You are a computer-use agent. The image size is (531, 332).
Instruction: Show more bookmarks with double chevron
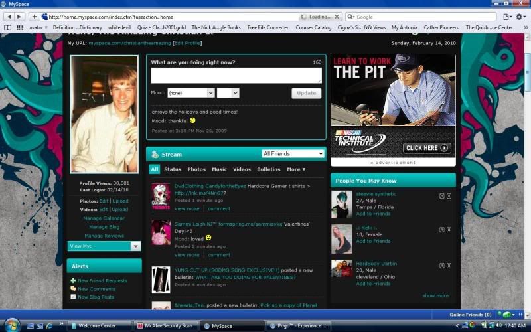point(525,27)
